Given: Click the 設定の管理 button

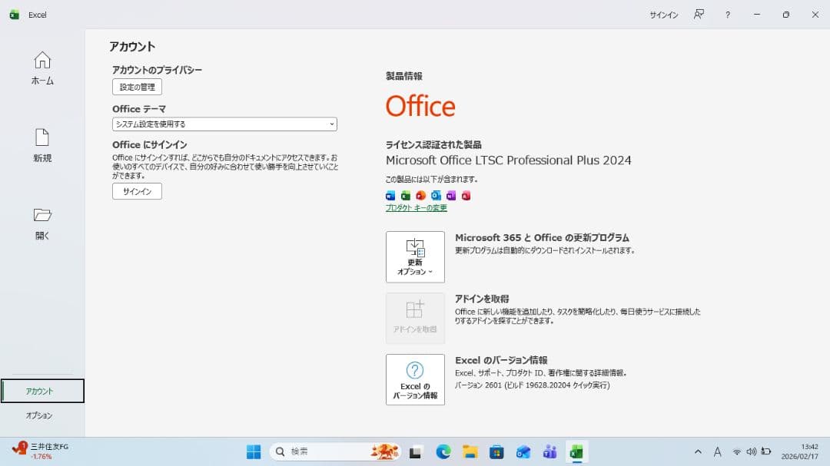Looking at the screenshot, I should pos(137,87).
